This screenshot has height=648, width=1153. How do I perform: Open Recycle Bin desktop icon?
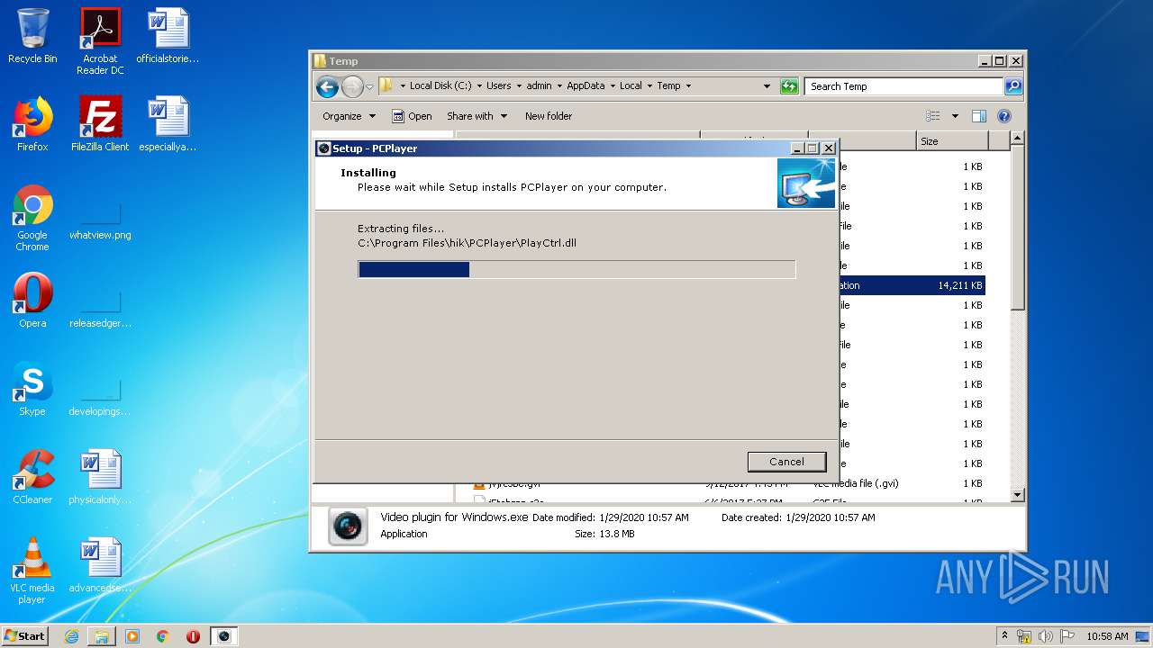32,36
